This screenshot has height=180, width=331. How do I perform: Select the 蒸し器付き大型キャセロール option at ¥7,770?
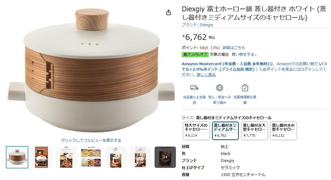[254, 131]
